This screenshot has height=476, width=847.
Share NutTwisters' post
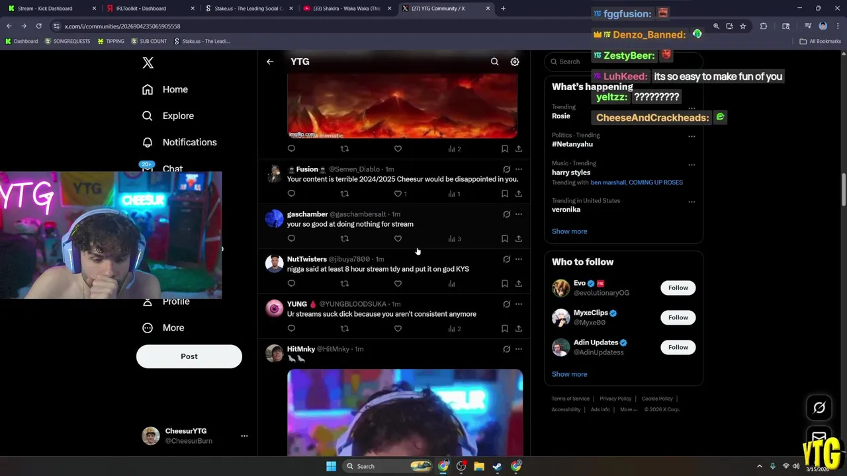(x=519, y=284)
